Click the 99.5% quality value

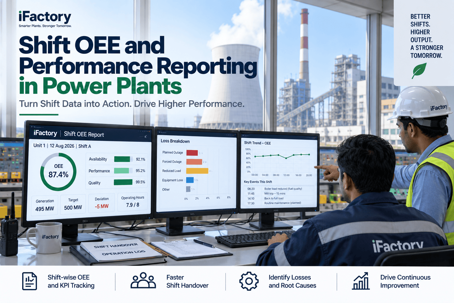[x=140, y=182]
